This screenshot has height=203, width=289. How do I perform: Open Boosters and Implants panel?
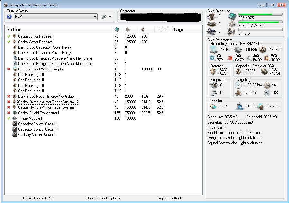(x=103, y=198)
